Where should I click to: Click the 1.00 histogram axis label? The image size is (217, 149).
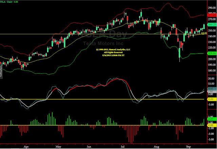211,123
